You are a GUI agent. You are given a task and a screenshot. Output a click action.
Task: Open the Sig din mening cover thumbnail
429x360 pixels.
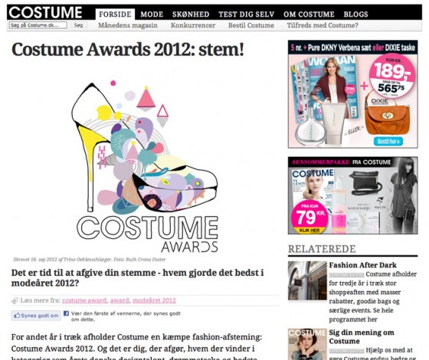coord(307,344)
